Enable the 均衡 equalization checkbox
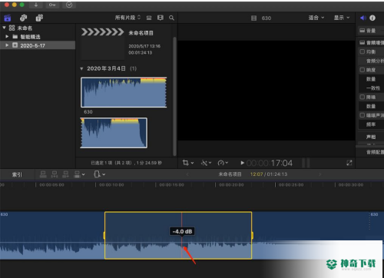Viewport: 384px width, 278px height. point(362,51)
